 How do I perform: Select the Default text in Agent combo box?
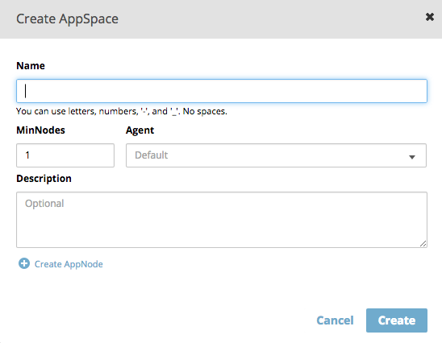pyautogui.click(x=151, y=155)
